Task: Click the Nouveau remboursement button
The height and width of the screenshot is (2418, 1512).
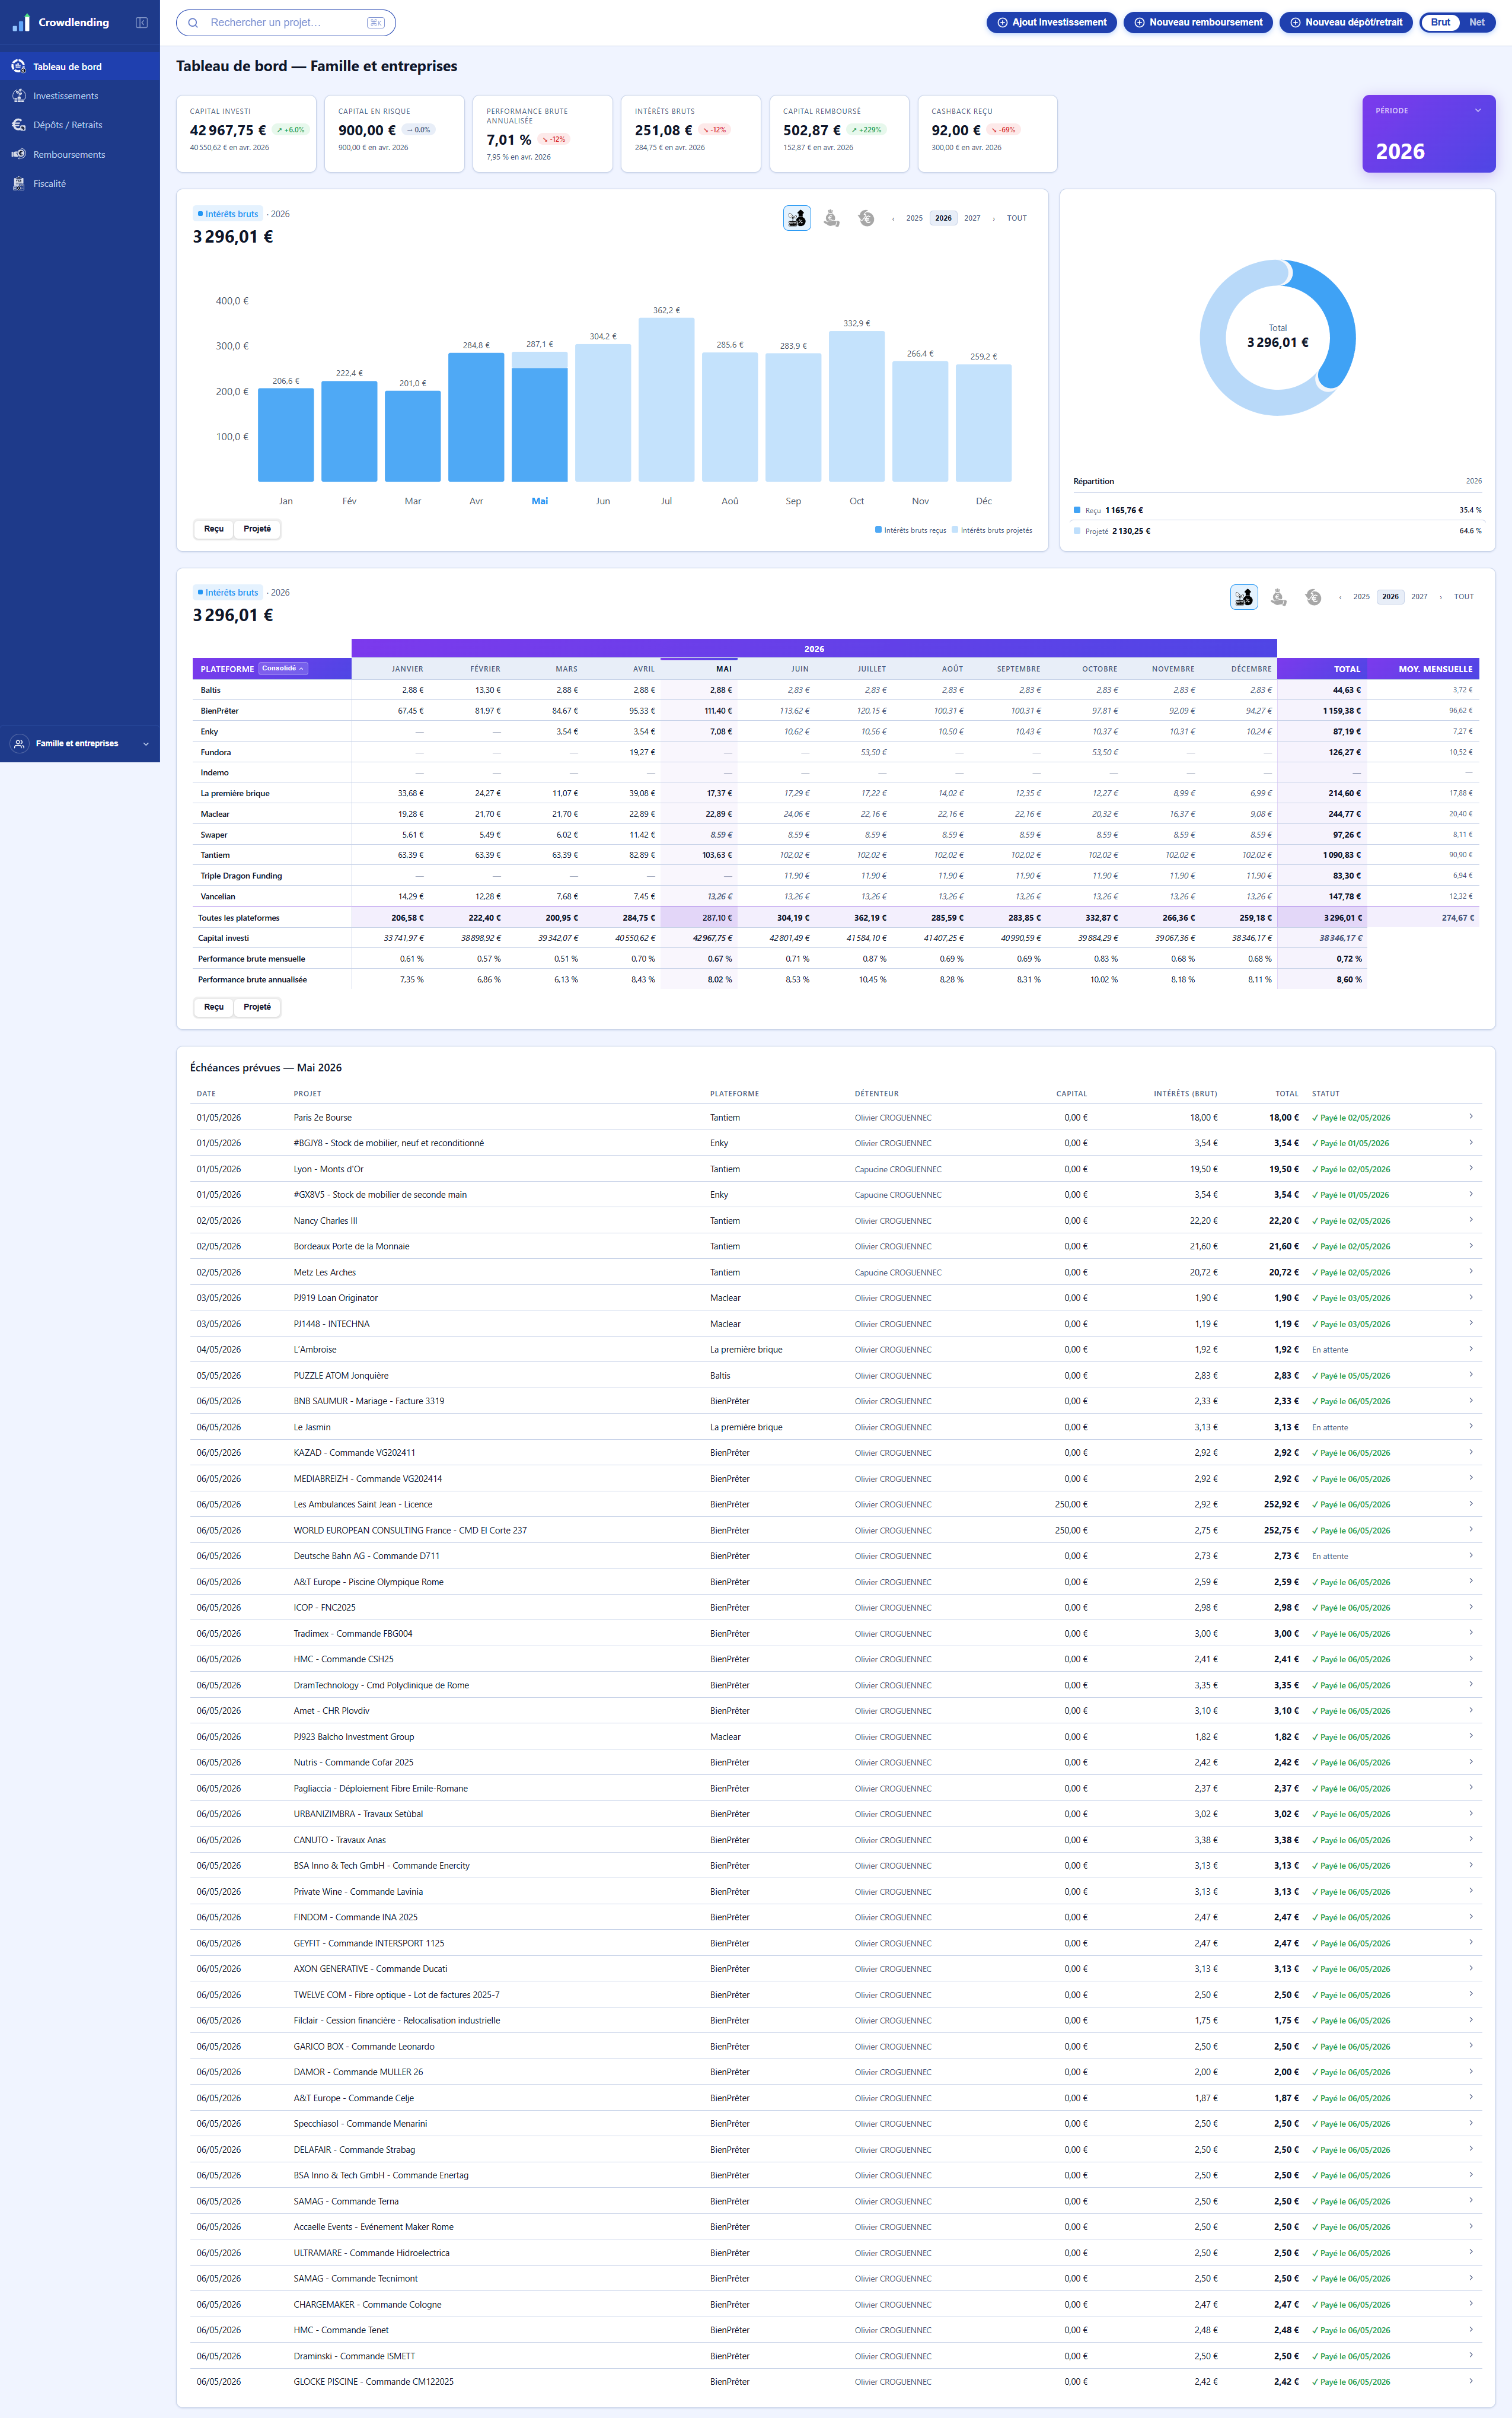Action: point(1198,22)
